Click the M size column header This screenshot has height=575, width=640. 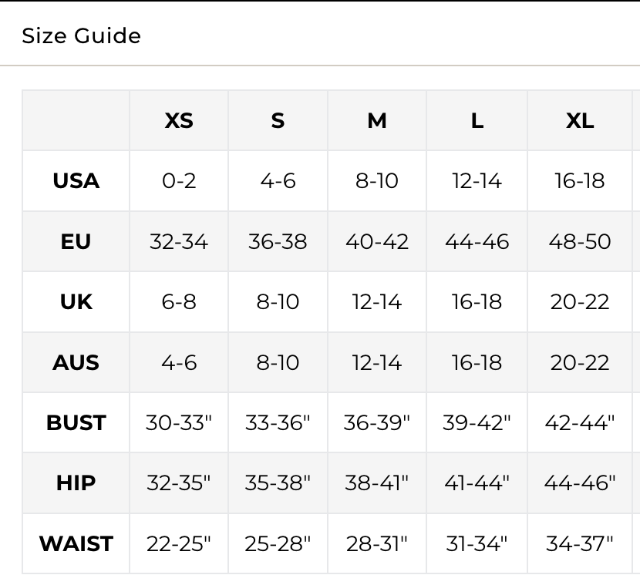pyautogui.click(x=377, y=121)
